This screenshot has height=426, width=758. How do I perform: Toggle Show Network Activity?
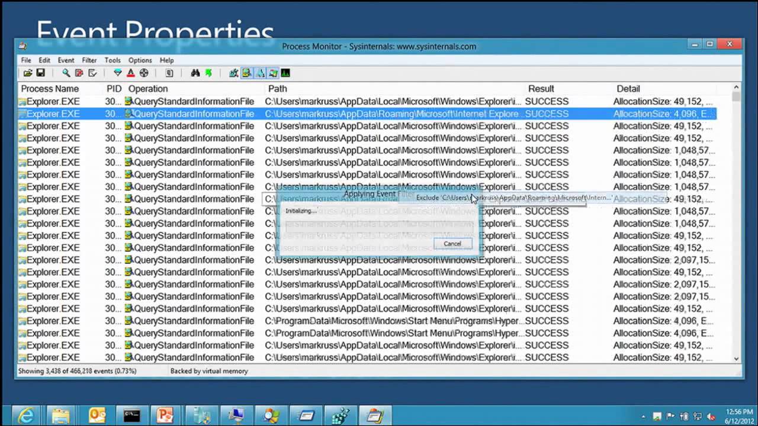260,73
